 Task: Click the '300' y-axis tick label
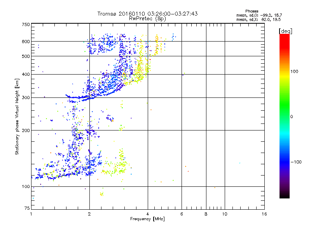[26, 98]
